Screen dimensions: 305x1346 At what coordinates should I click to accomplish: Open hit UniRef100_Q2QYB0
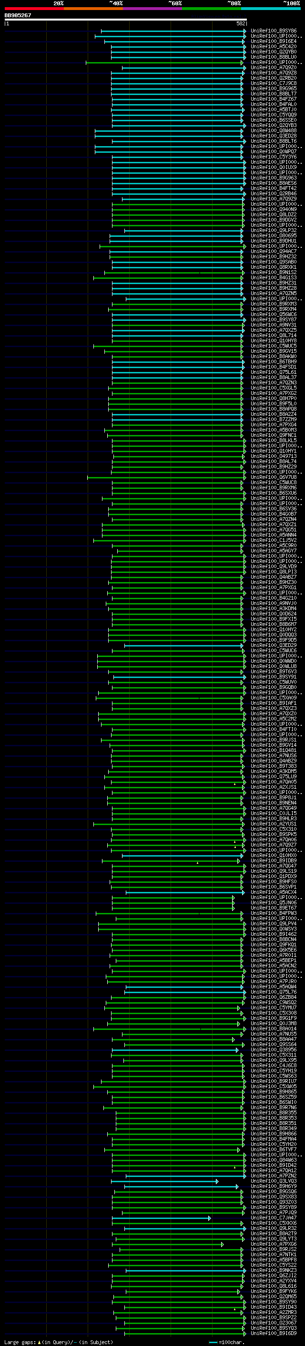coord(274,52)
